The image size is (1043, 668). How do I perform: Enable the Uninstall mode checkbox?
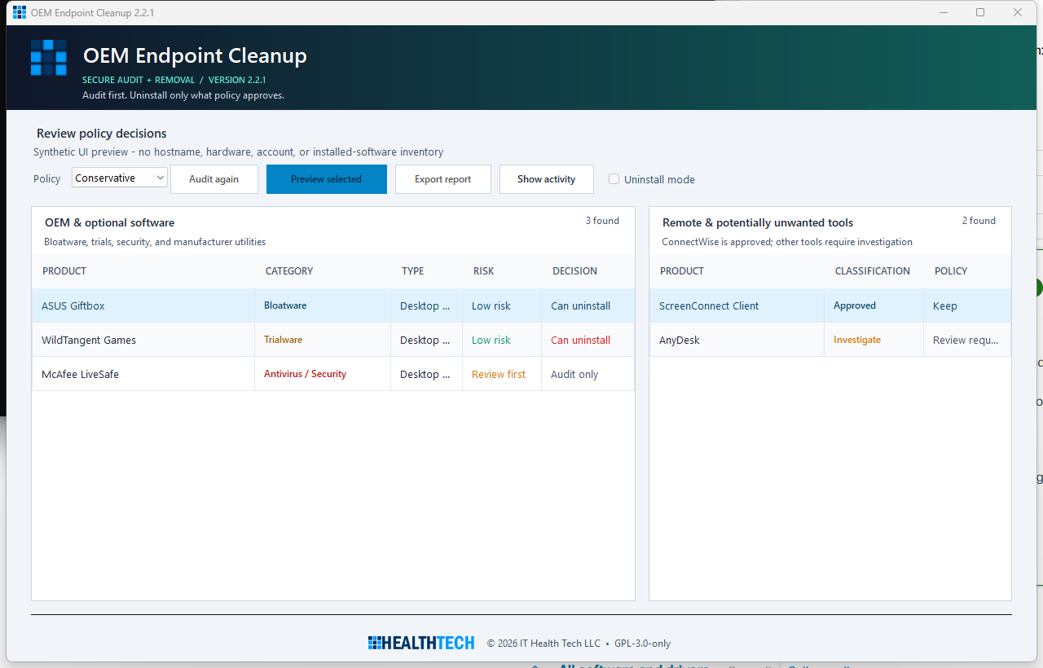click(x=614, y=179)
